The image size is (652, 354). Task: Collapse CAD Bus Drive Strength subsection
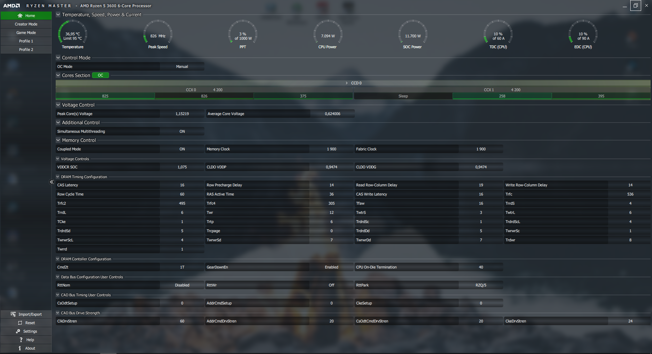tap(58, 313)
